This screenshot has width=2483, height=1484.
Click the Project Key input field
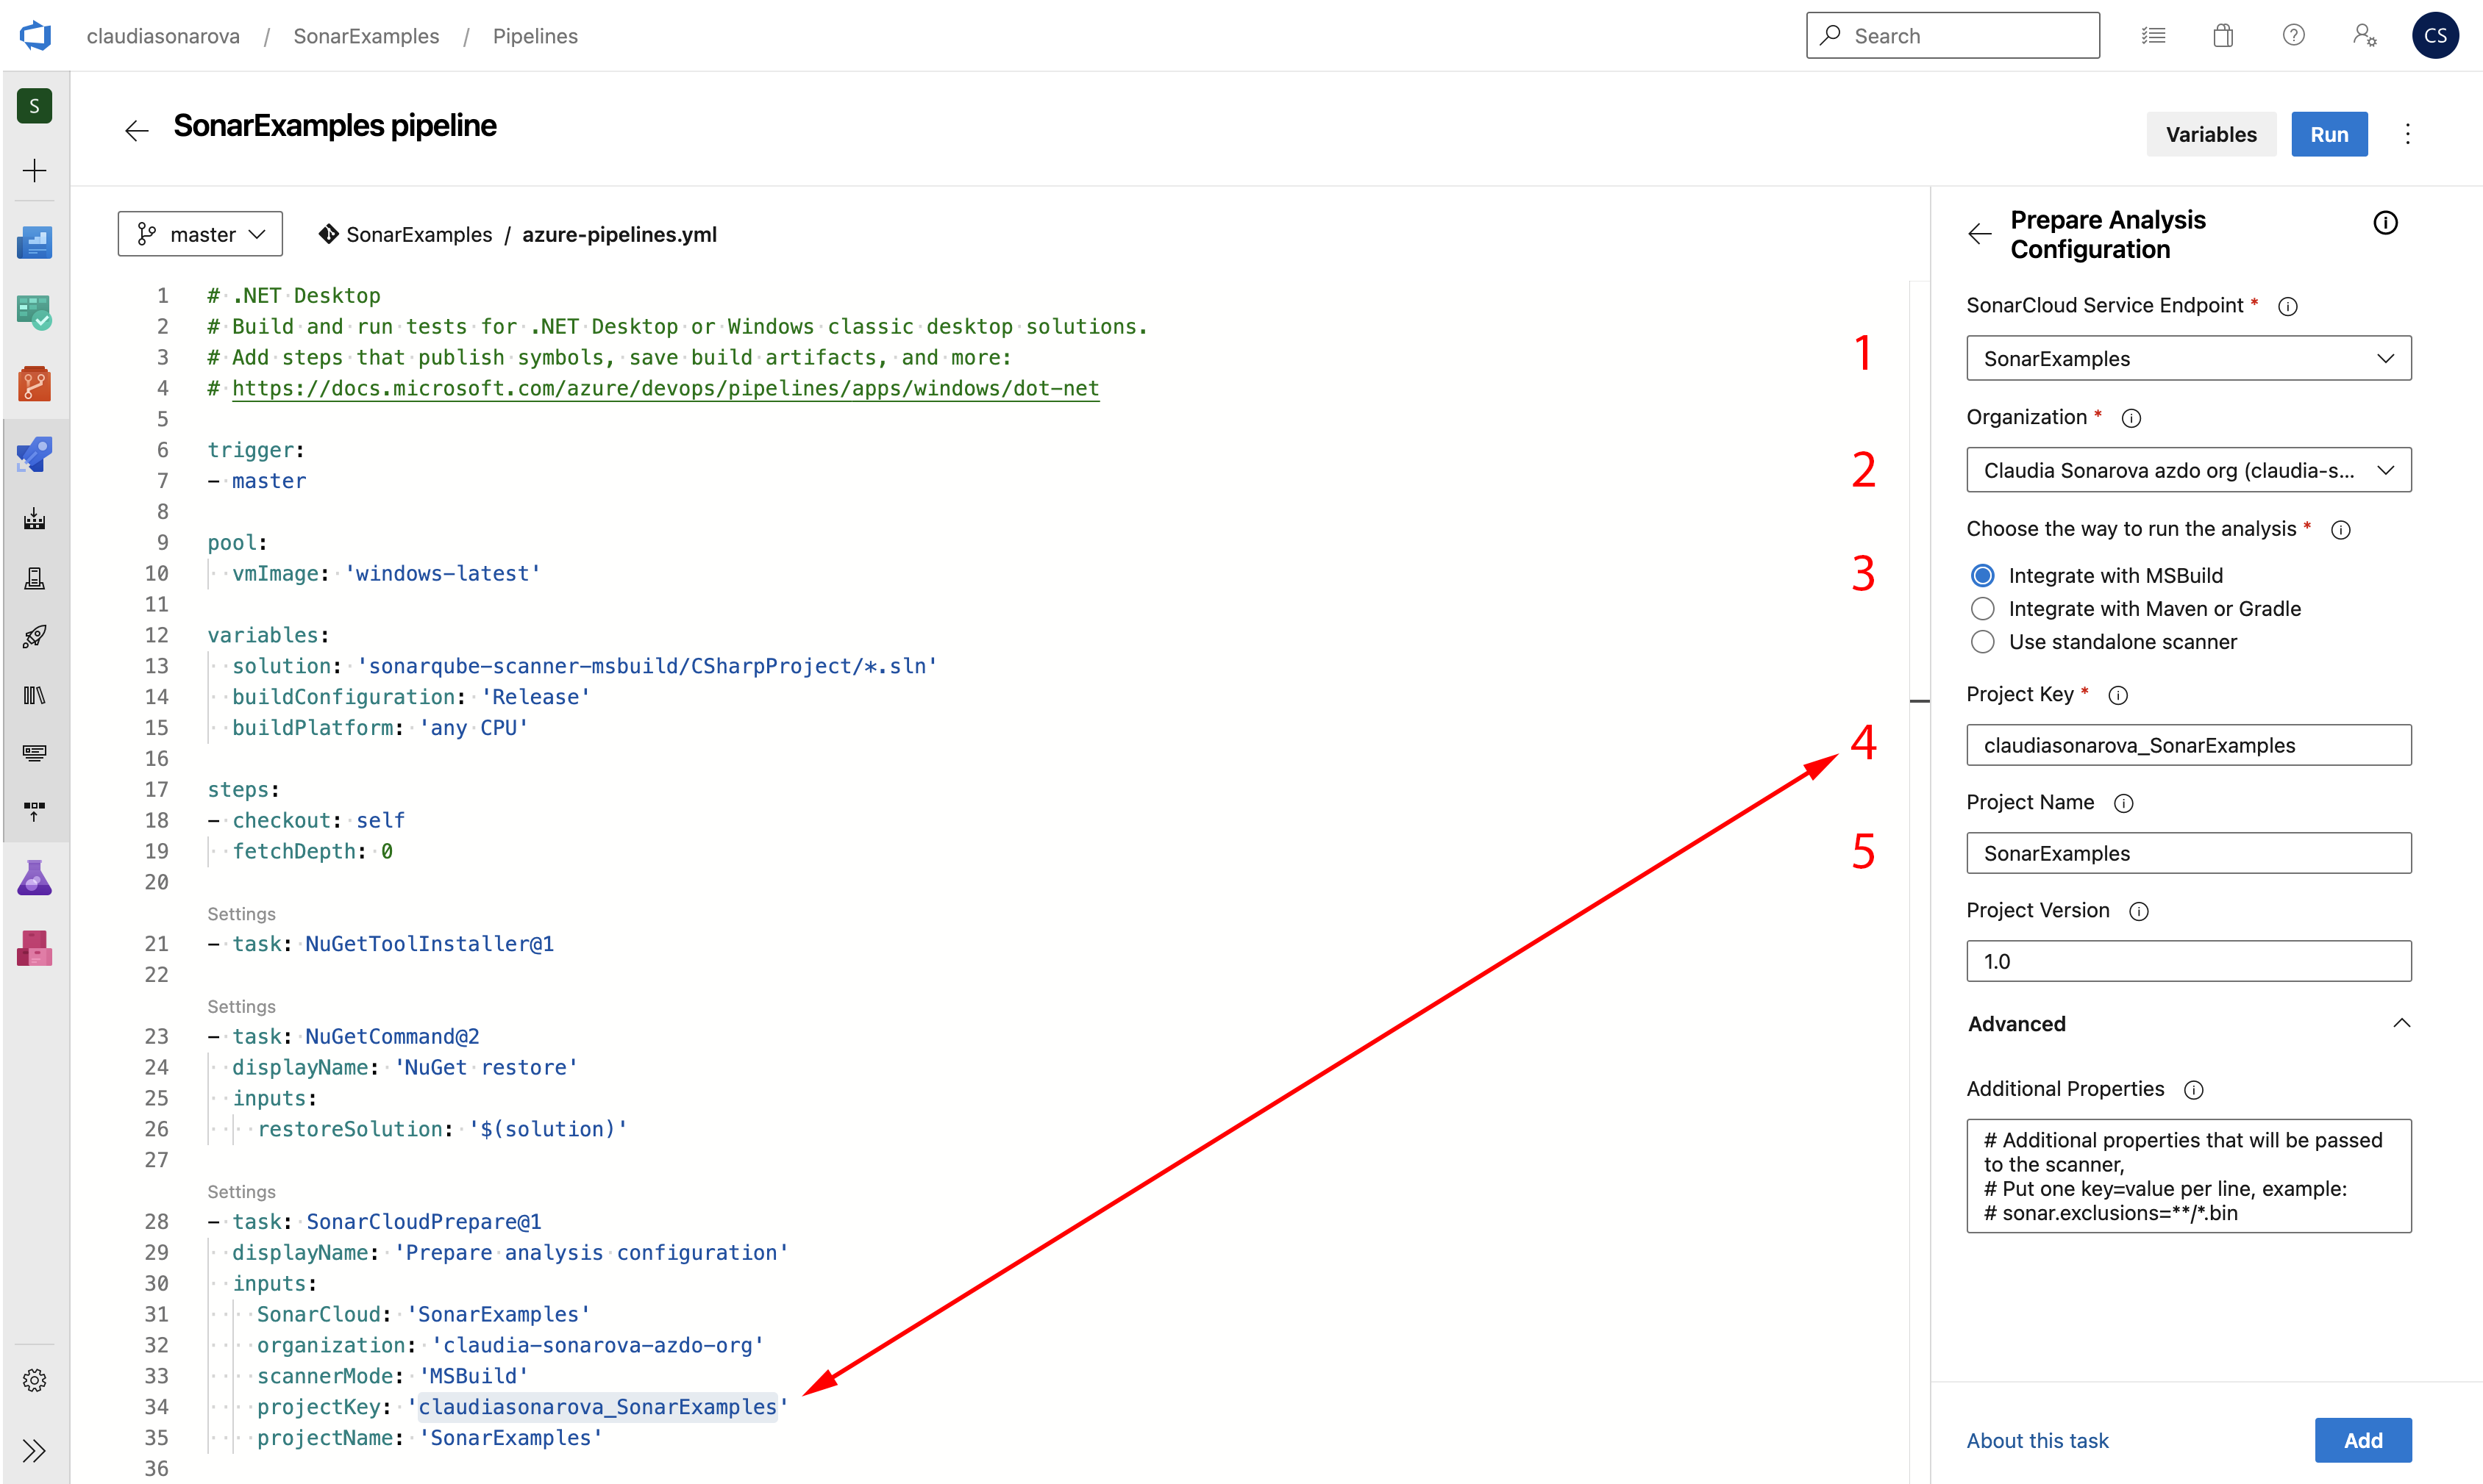[2189, 746]
